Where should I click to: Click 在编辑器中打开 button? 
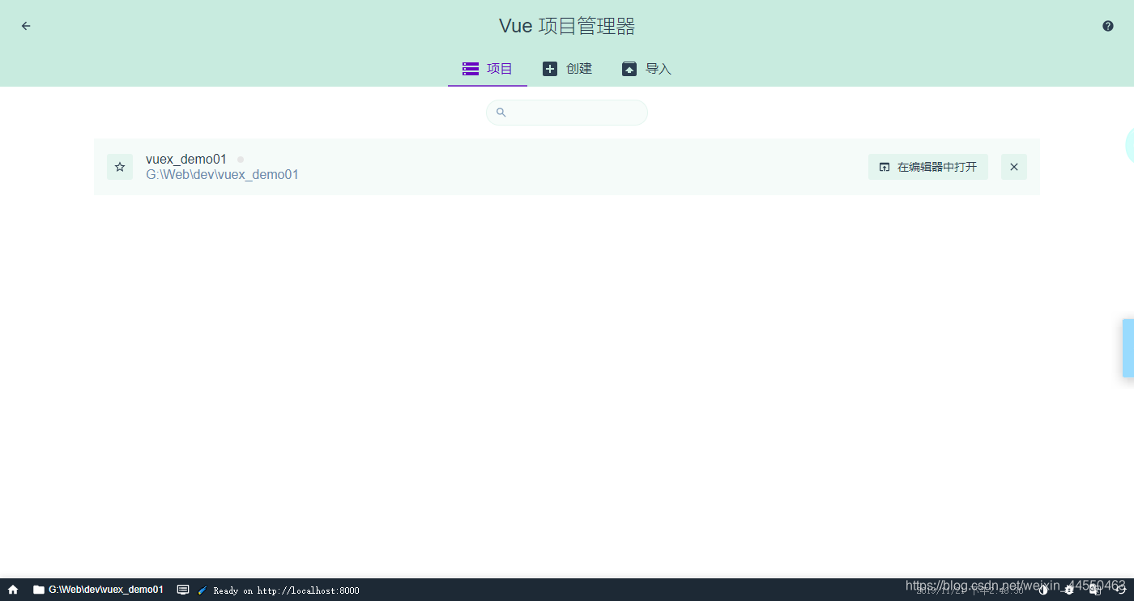(928, 167)
